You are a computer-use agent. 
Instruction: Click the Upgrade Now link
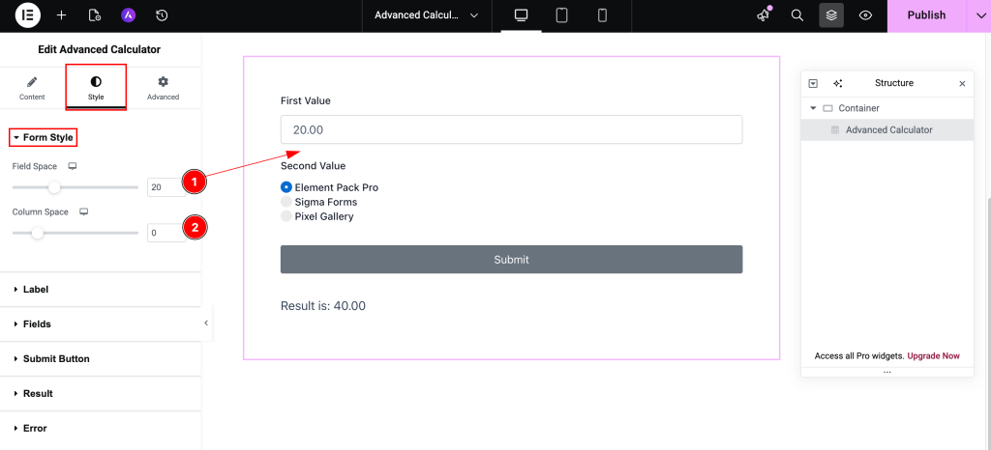933,356
